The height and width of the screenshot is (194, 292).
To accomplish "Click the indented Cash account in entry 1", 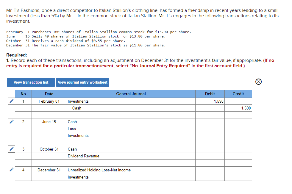I will click(x=131, y=108).
